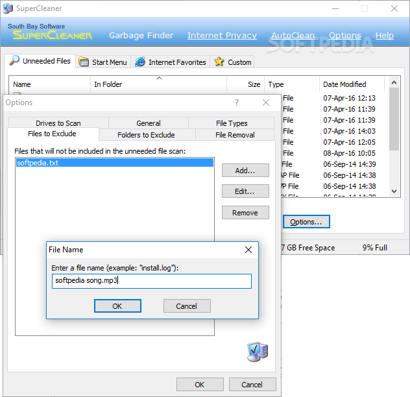This screenshot has height=397, width=410.
Task: Click the file name text input field
Action: tap(152, 281)
